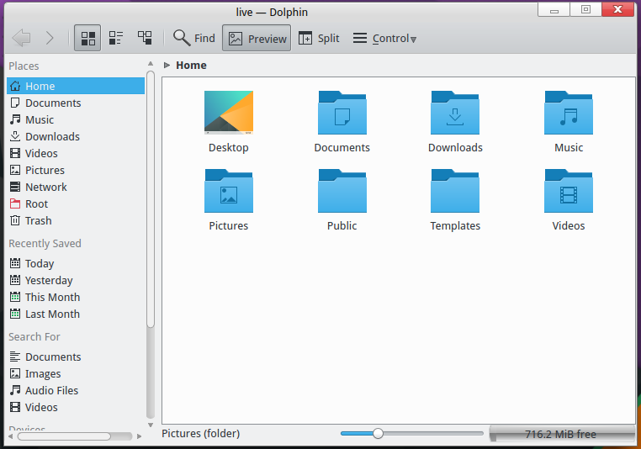Open the Desktop folder thumbnail
The height and width of the screenshot is (449, 641).
coord(229,113)
